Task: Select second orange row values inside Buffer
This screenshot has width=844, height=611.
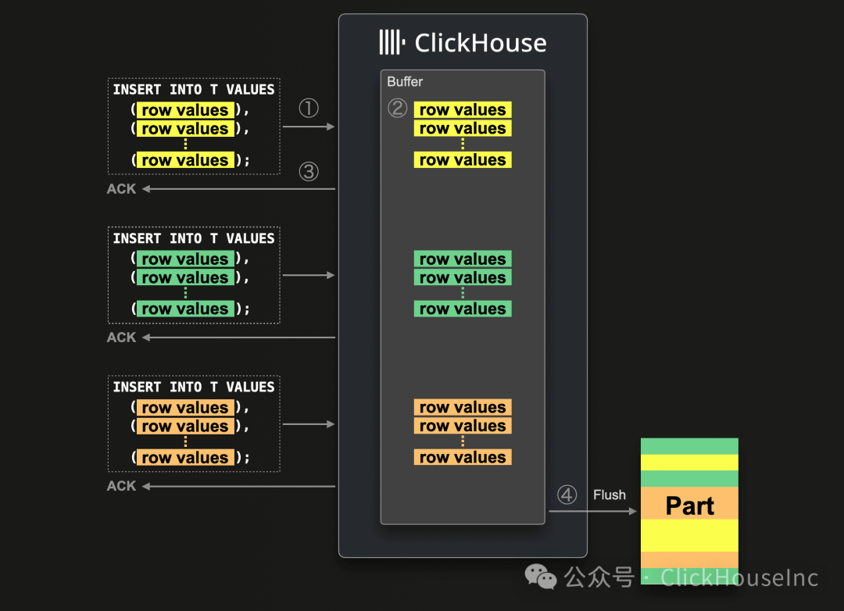Action: (463, 425)
